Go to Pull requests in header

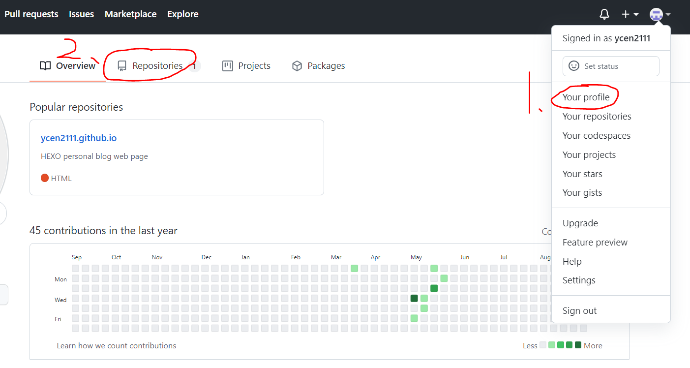pos(31,14)
